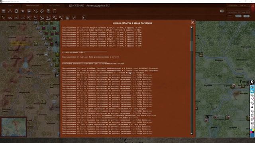Toggle the eye visibility icon in annotation toolbar
This screenshot has width=255, height=143.
coord(252,87)
